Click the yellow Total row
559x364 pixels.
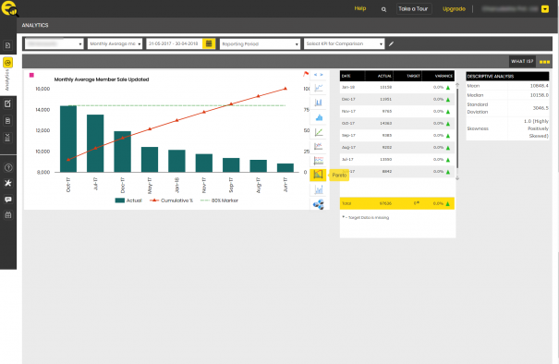click(x=397, y=203)
